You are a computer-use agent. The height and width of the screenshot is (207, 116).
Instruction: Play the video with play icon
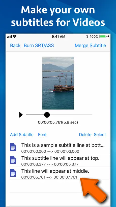point(21,115)
